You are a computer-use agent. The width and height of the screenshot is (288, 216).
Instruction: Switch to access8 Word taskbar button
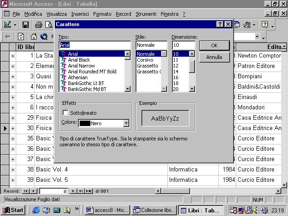click(107, 210)
